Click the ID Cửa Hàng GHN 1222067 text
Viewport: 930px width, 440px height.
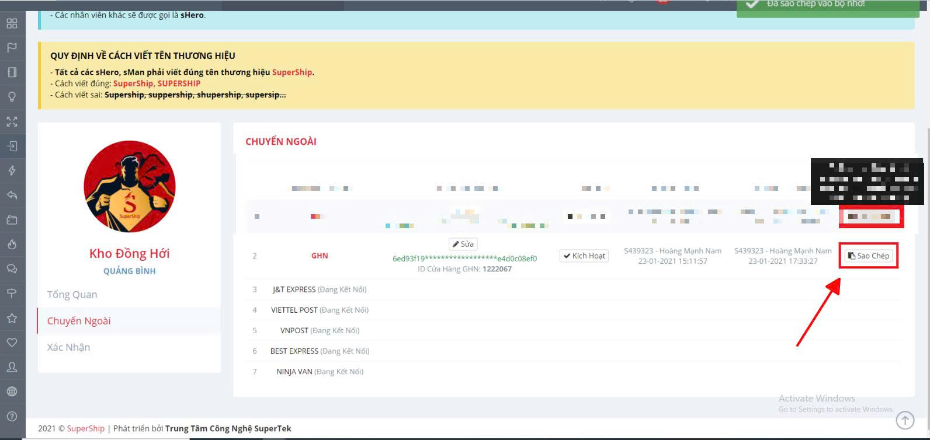click(x=464, y=269)
